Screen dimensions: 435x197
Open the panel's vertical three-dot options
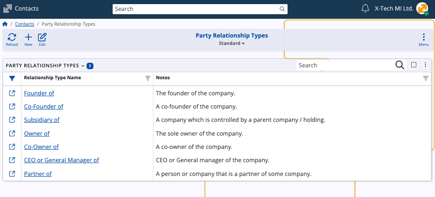pyautogui.click(x=425, y=65)
